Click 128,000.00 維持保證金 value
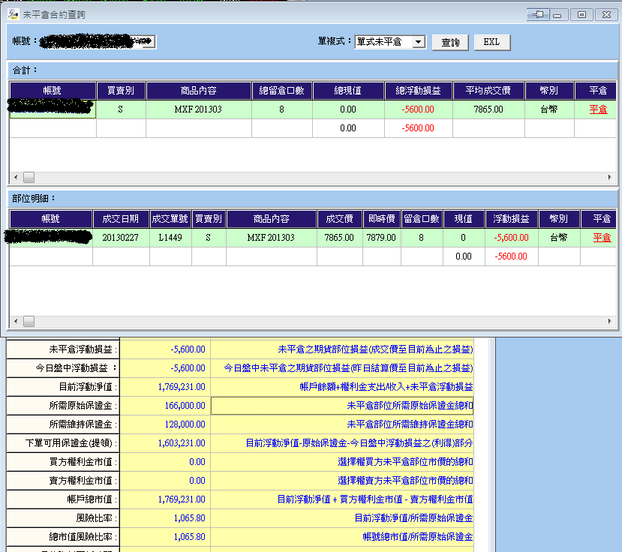The width and height of the screenshot is (622, 552). 165,424
